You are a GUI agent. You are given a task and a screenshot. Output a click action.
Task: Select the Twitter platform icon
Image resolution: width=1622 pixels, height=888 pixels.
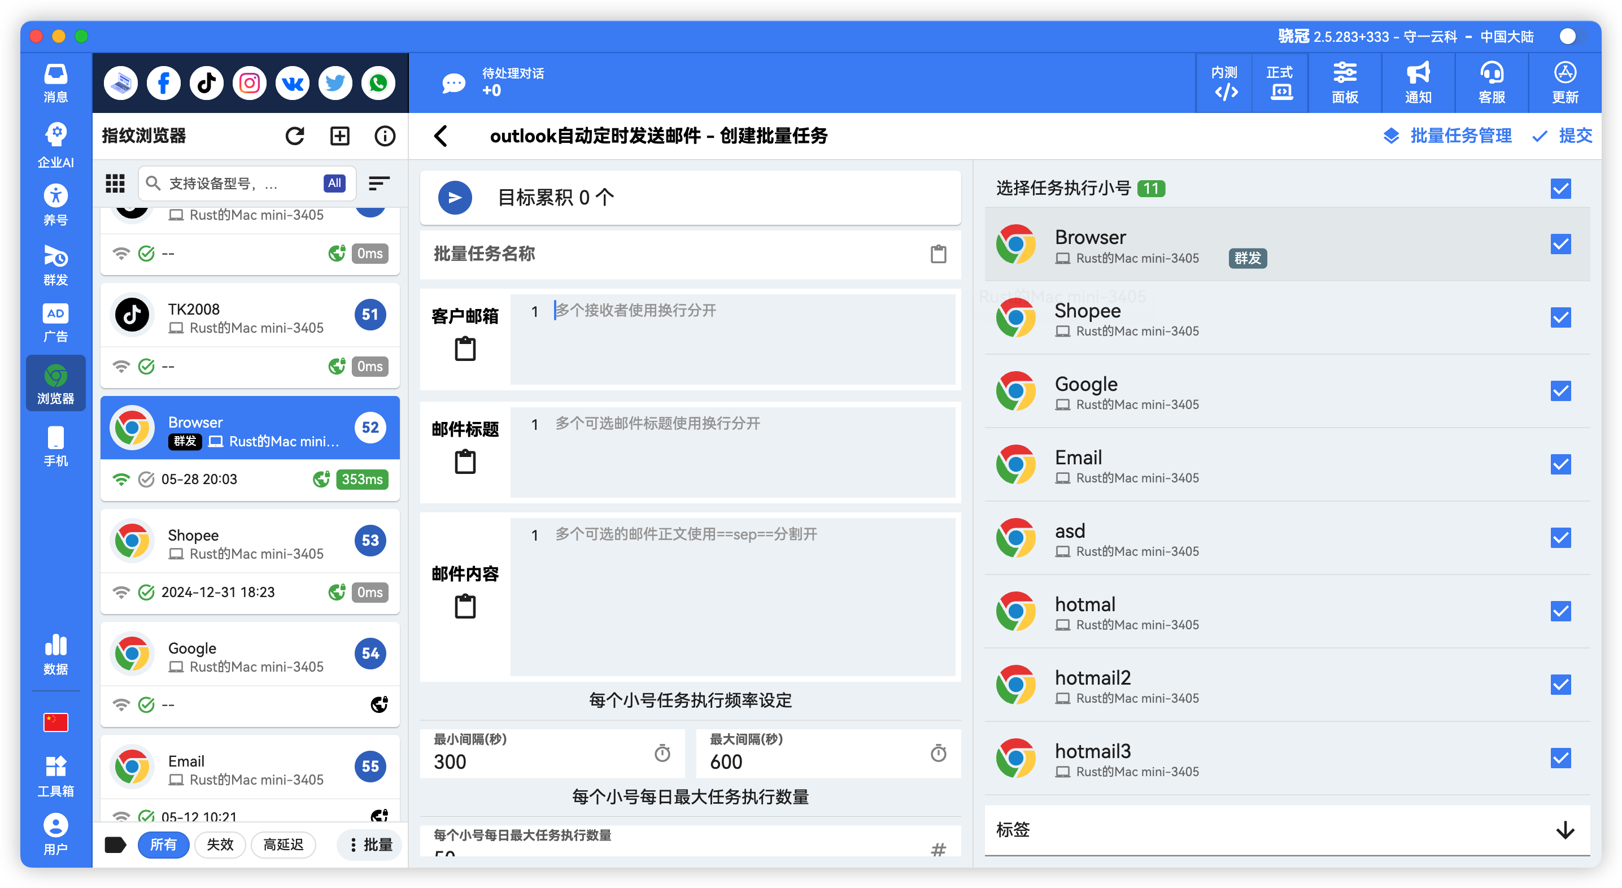tap(335, 83)
